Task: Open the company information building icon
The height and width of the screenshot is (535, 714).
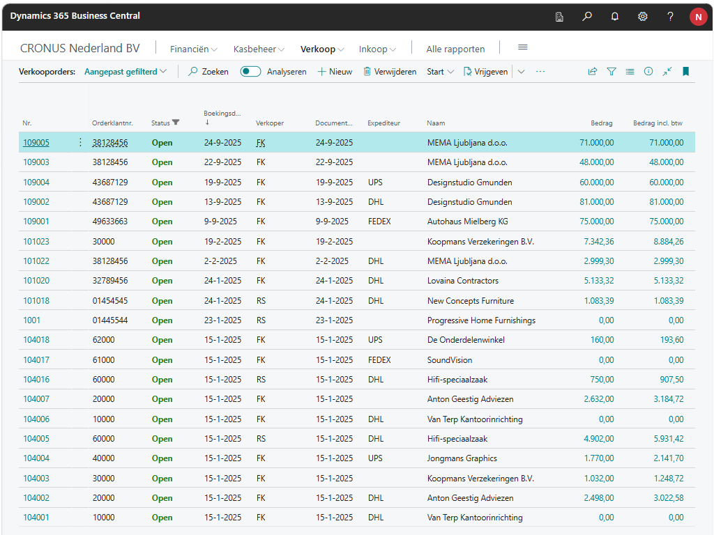Action: point(559,17)
